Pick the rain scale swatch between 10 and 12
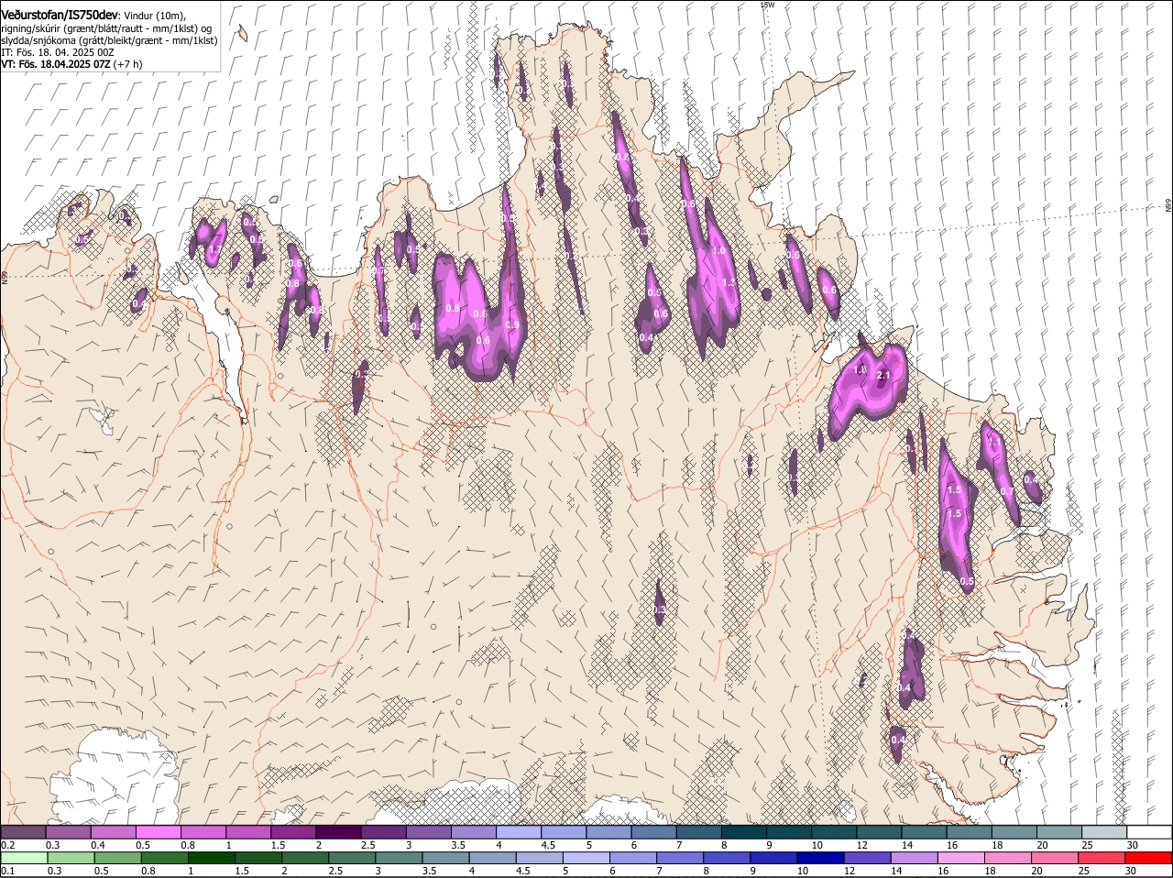Viewport: 1173px width, 878px height. (x=821, y=858)
